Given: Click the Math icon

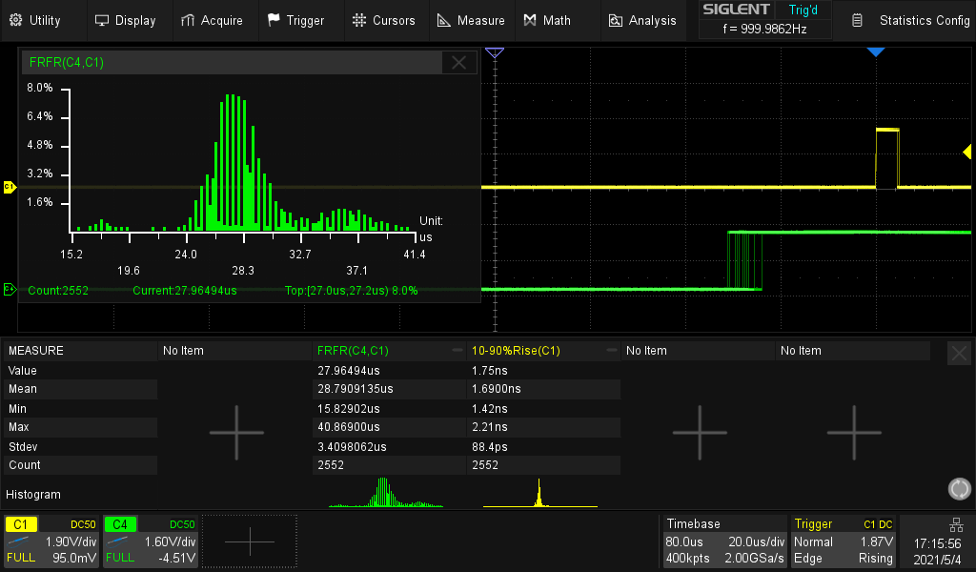Looking at the screenshot, I should 530,21.
